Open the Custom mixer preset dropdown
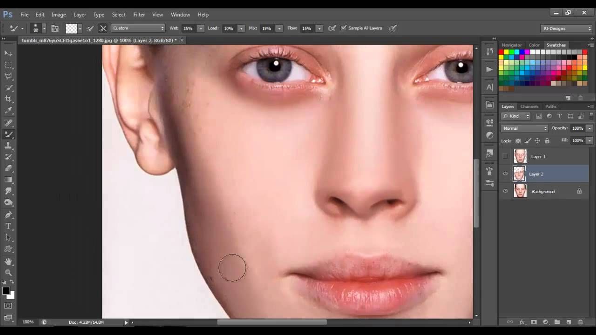Image resolution: width=596 pixels, height=335 pixels. tap(138, 28)
